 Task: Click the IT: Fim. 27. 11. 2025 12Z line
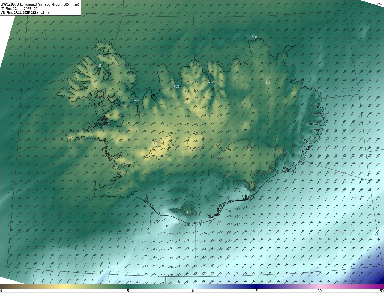click(19, 8)
